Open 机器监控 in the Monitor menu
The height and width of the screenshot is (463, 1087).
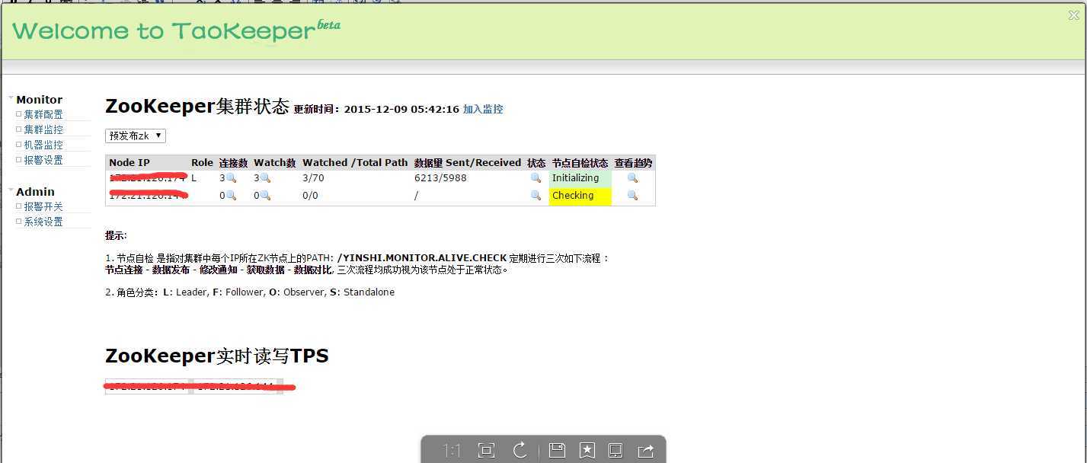tap(43, 145)
